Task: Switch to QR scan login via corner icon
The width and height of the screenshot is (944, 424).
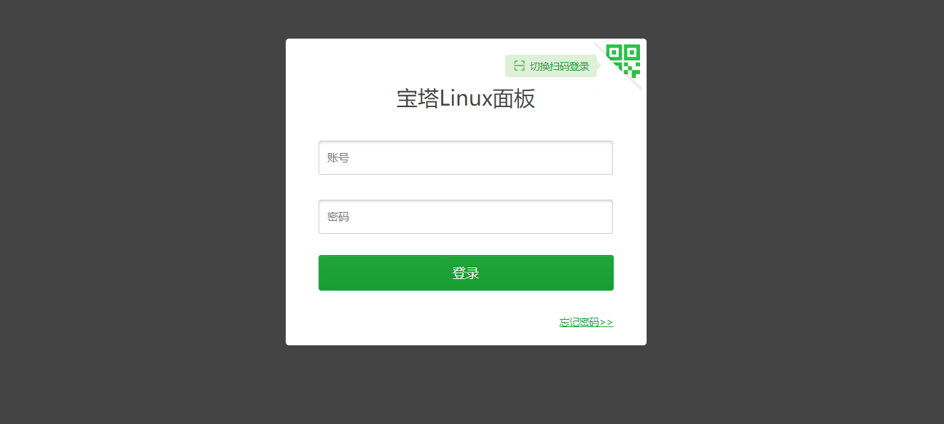Action: [x=623, y=60]
